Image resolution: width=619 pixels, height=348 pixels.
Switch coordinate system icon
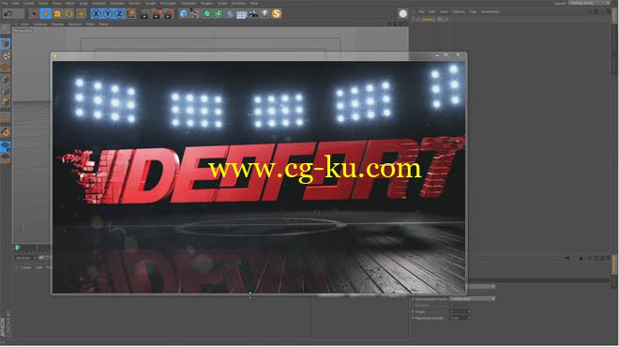131,14
